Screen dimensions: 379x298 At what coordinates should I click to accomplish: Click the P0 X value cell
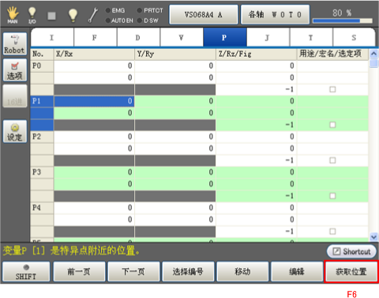pos(94,66)
